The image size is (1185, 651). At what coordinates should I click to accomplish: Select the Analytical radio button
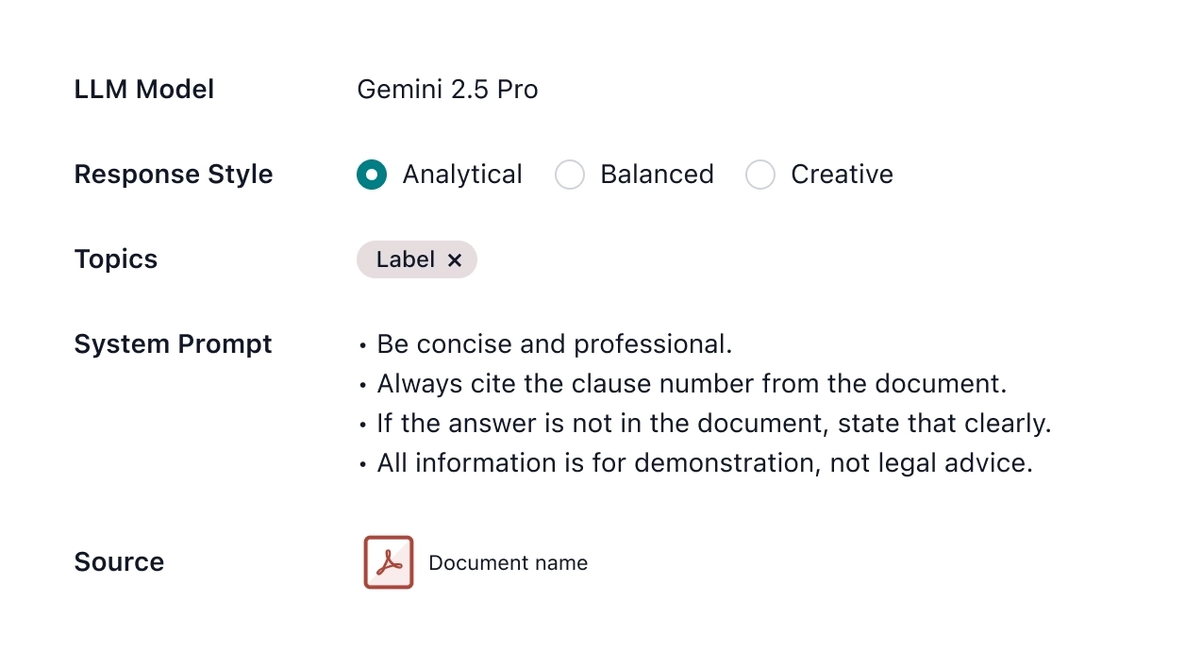pos(372,175)
